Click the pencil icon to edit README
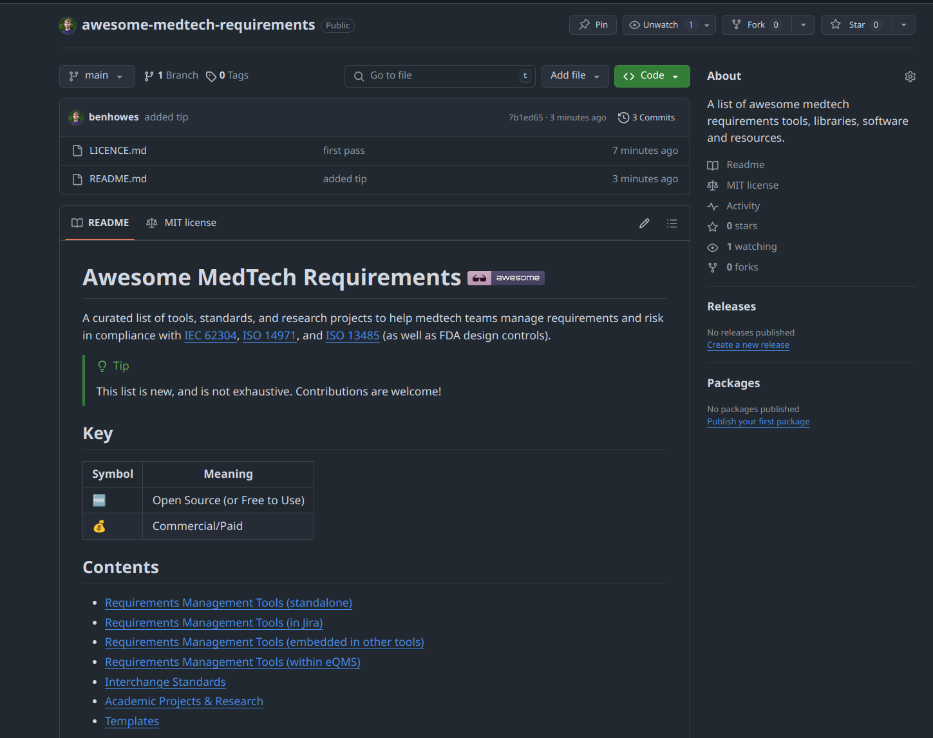 (644, 223)
